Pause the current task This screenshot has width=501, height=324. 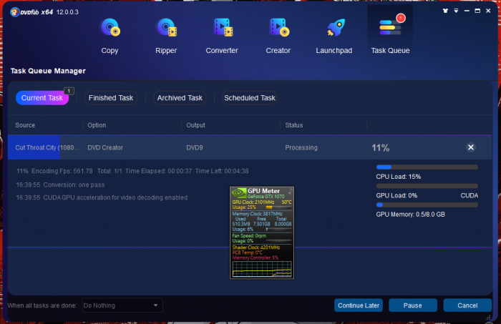(x=412, y=305)
